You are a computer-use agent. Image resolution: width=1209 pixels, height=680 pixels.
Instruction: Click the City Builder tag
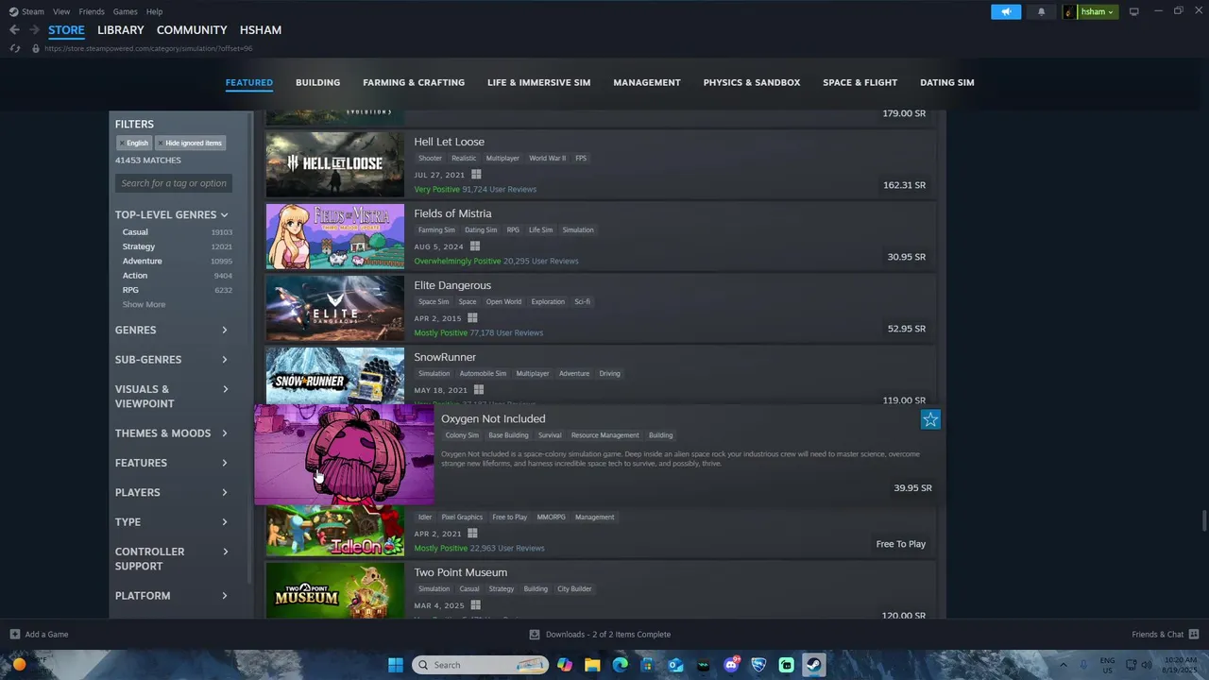574,588
